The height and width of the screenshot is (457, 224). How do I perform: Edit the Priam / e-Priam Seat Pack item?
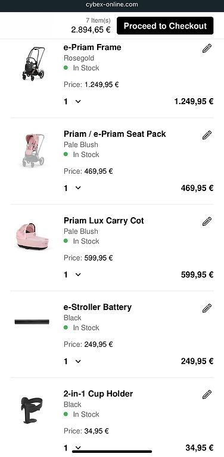coord(207,135)
